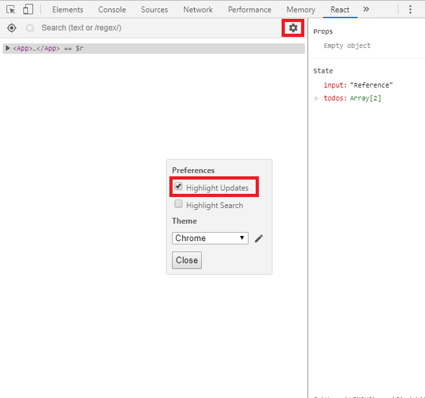Open the Sources tab
The image size is (425, 398).
(154, 10)
